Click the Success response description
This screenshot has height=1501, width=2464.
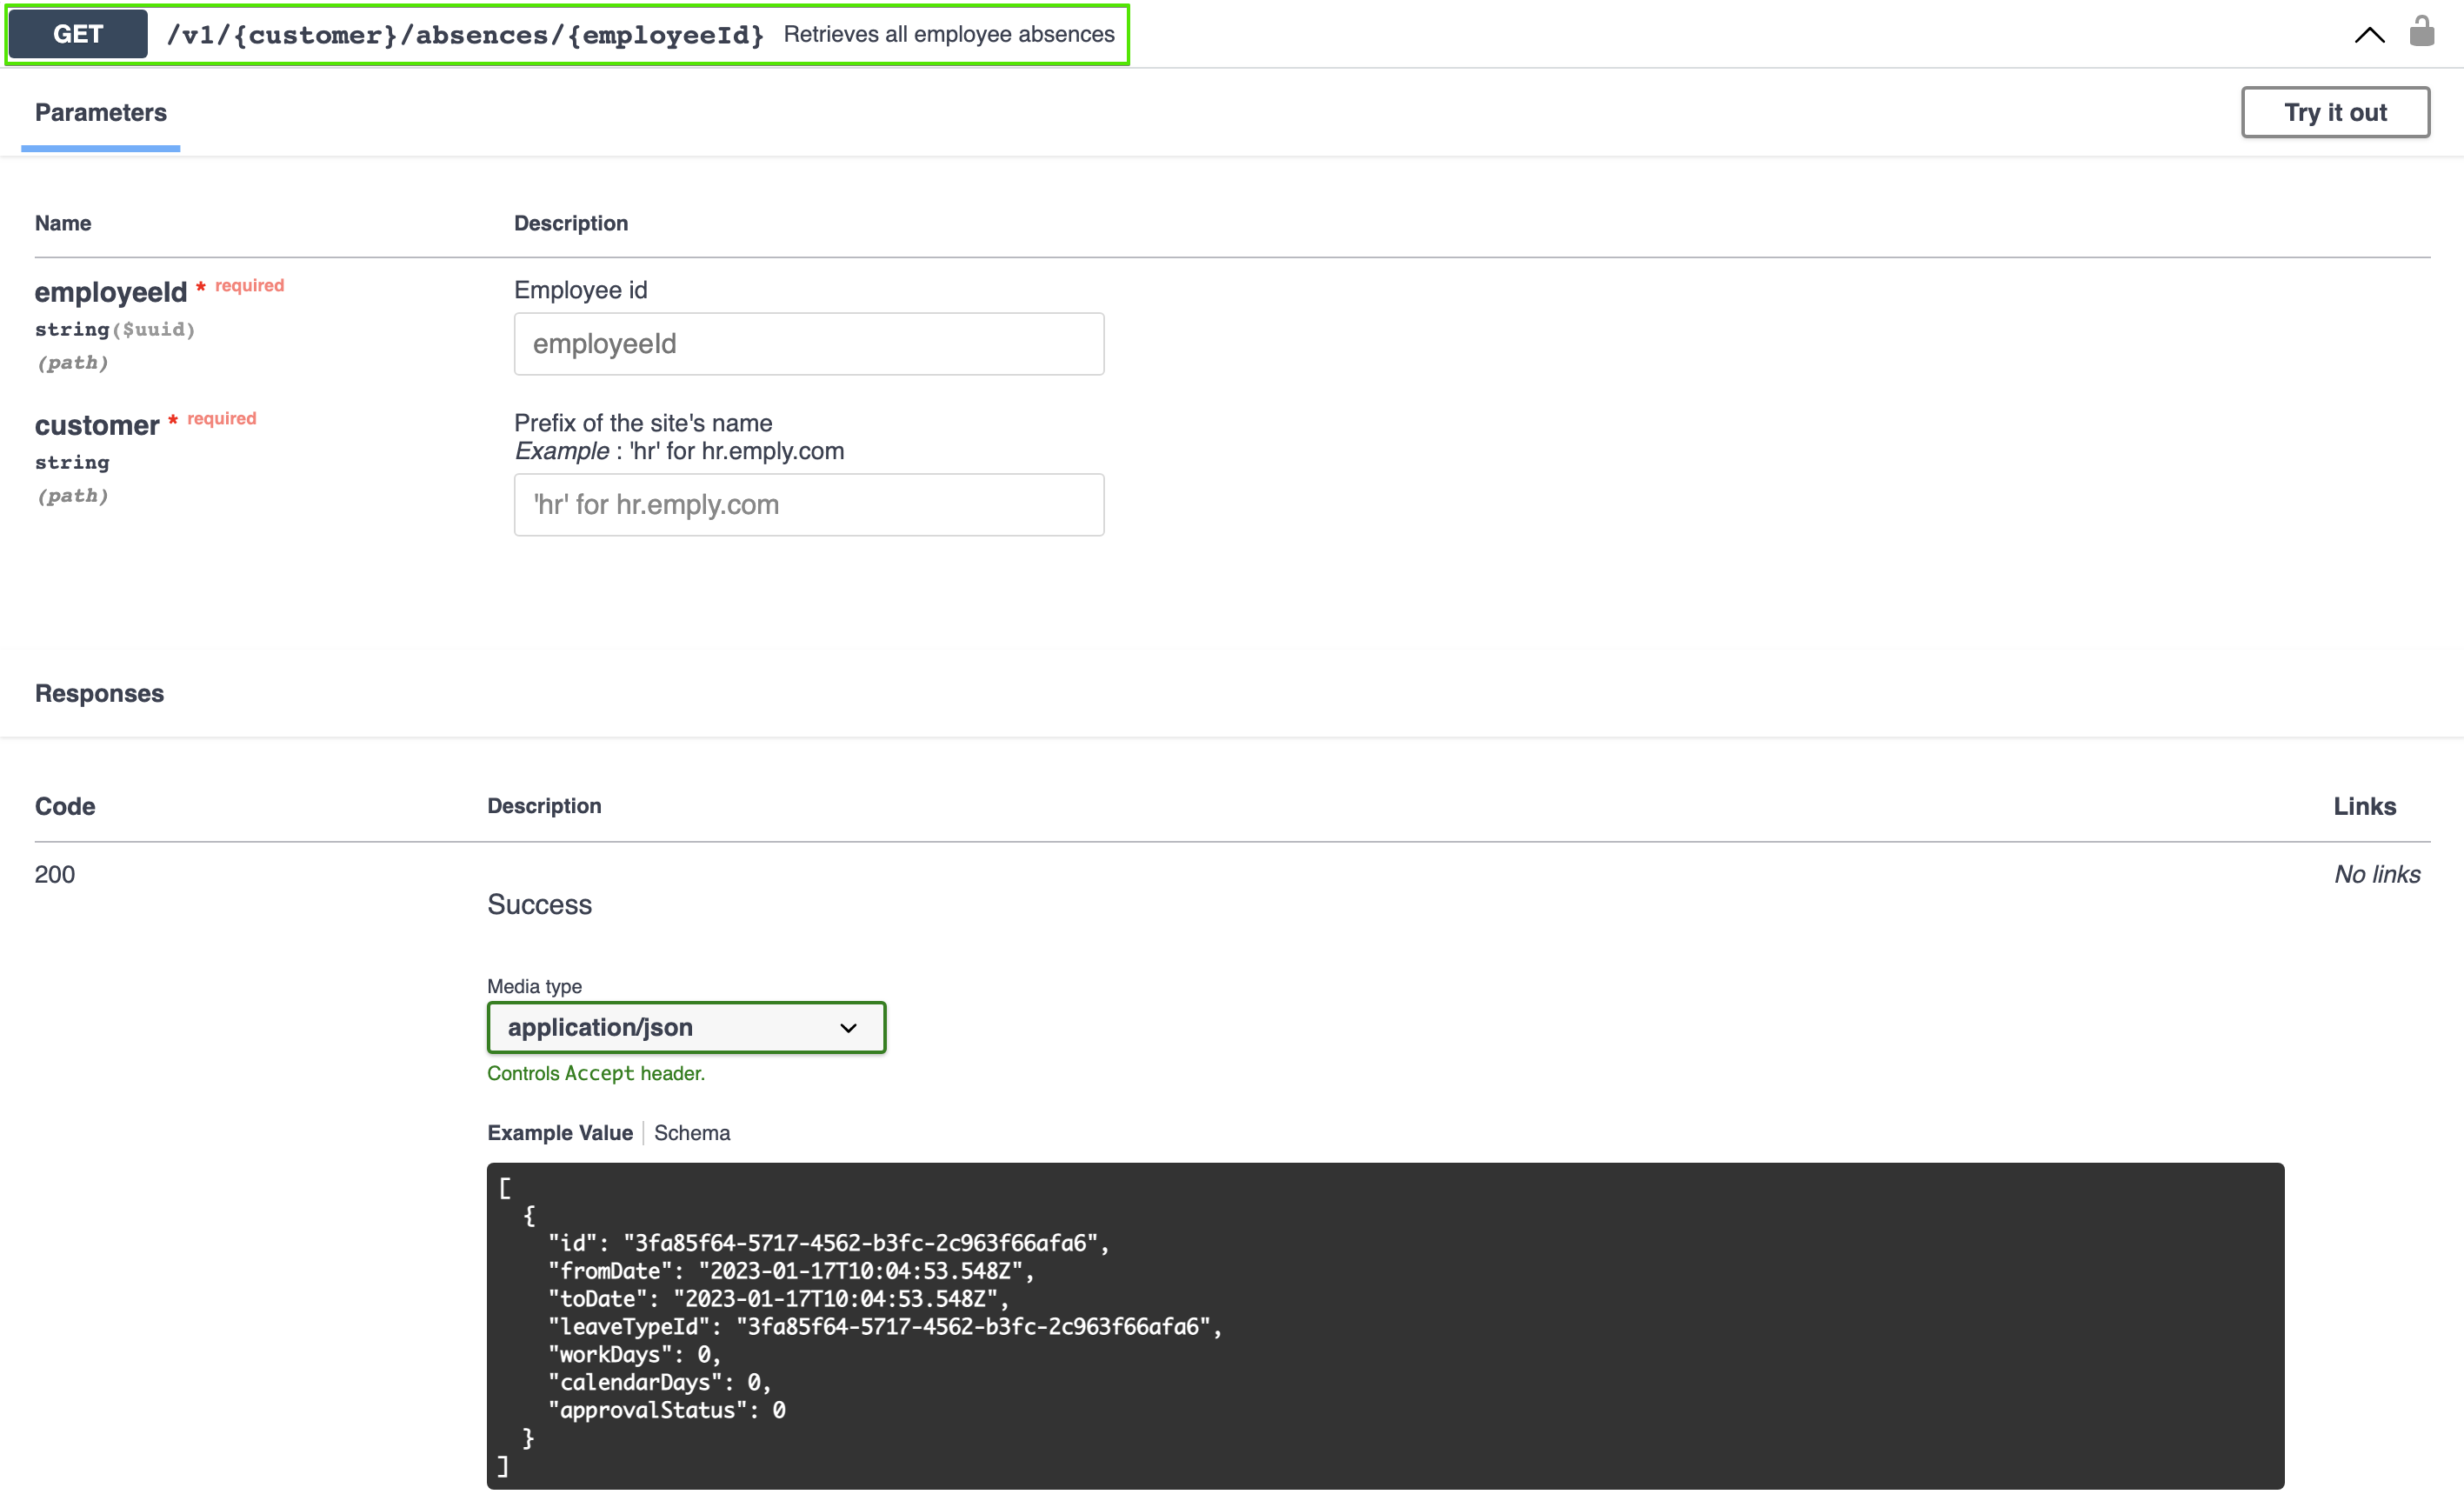pos(539,904)
